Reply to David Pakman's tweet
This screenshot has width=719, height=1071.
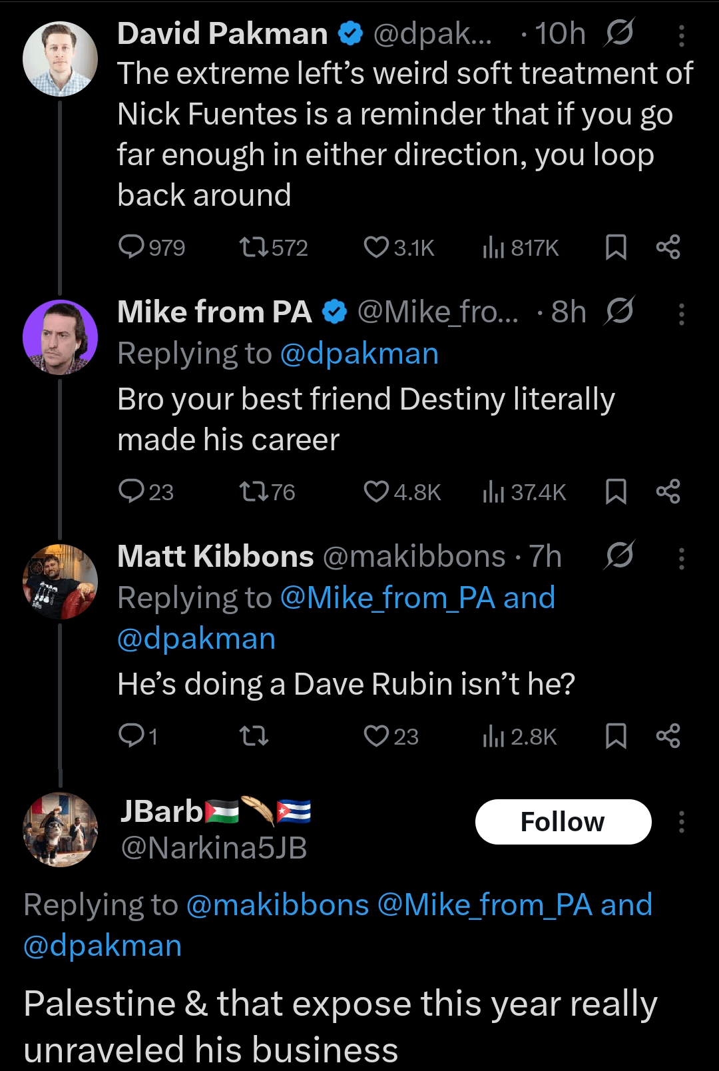(x=131, y=247)
